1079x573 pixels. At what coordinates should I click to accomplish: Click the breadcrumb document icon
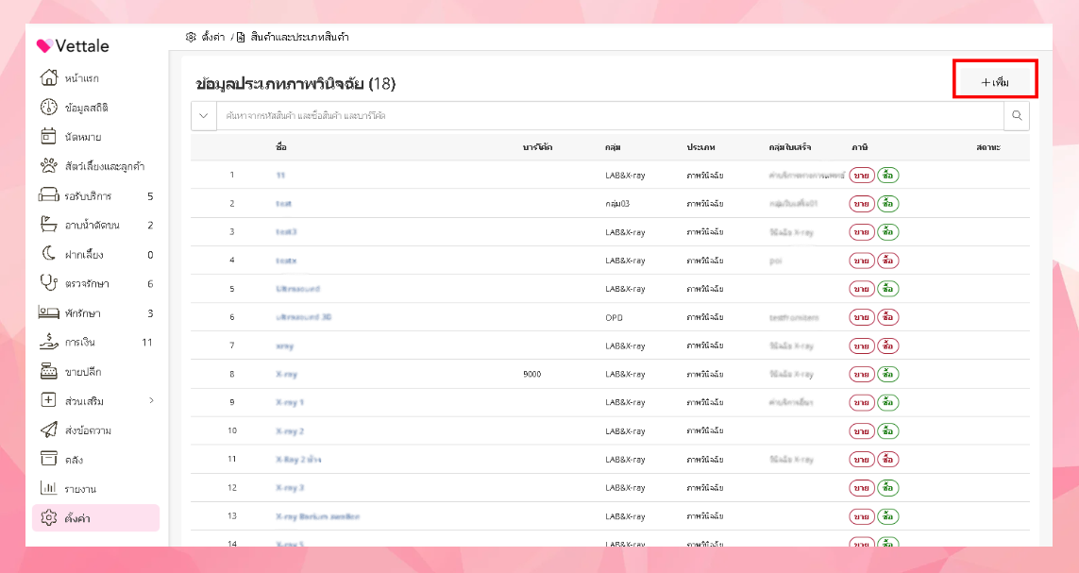tap(241, 37)
